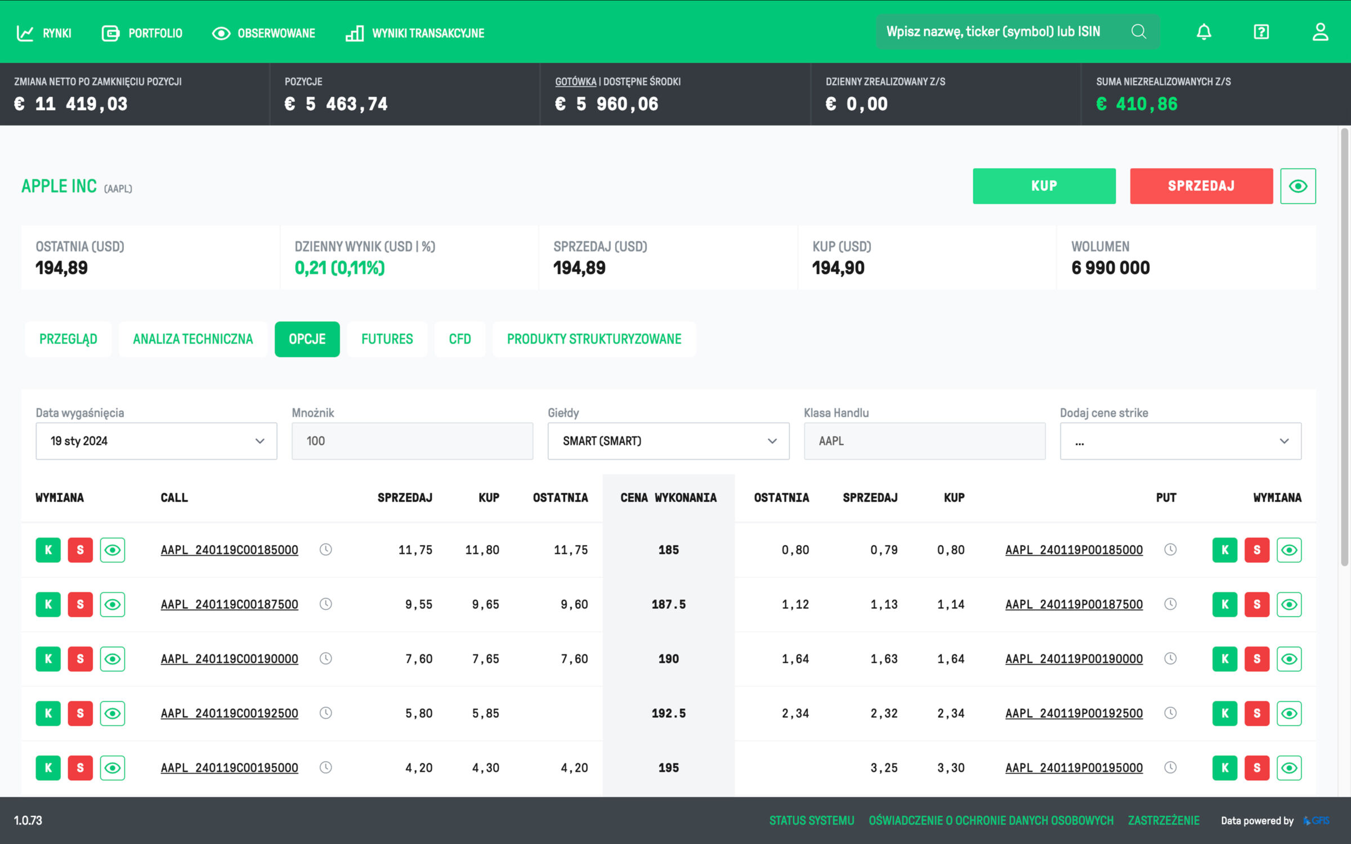
Task: Go to Rynki in the top navigation
Action: pos(44,33)
